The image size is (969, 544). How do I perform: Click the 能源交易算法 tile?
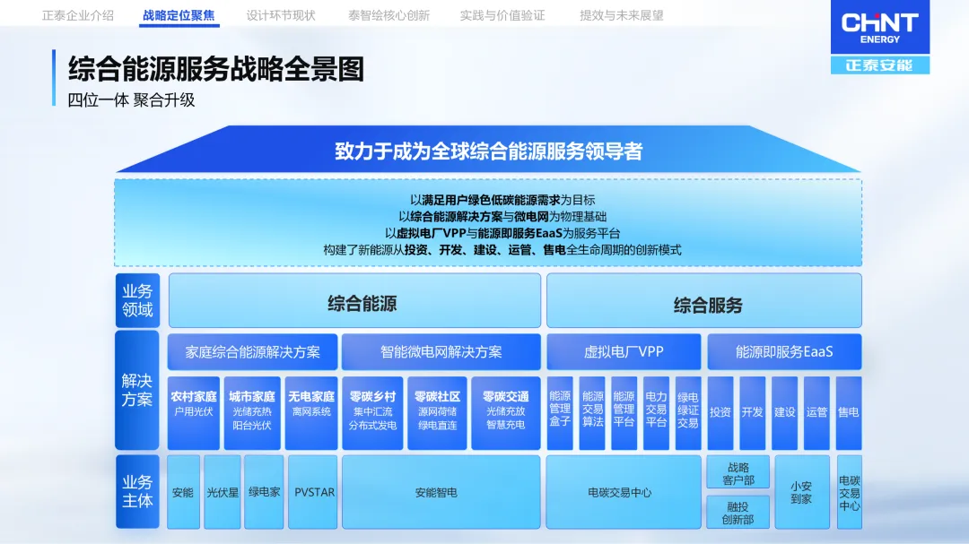tap(592, 413)
